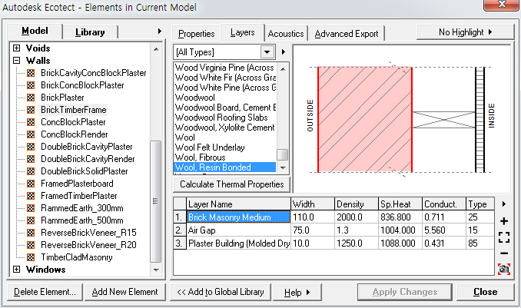This screenshot has width=521, height=308.
Task: Collapse the Walls tree category
Action: point(17,61)
